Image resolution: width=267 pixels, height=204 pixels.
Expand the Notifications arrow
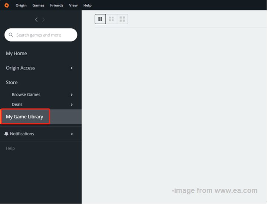coord(72,134)
